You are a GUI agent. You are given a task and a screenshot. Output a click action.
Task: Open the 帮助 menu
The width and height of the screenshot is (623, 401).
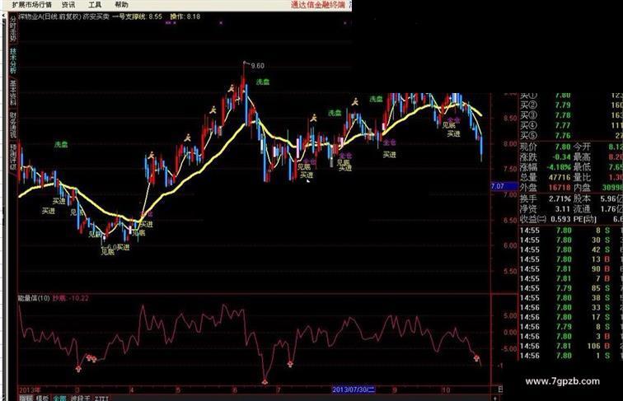pyautogui.click(x=121, y=5)
